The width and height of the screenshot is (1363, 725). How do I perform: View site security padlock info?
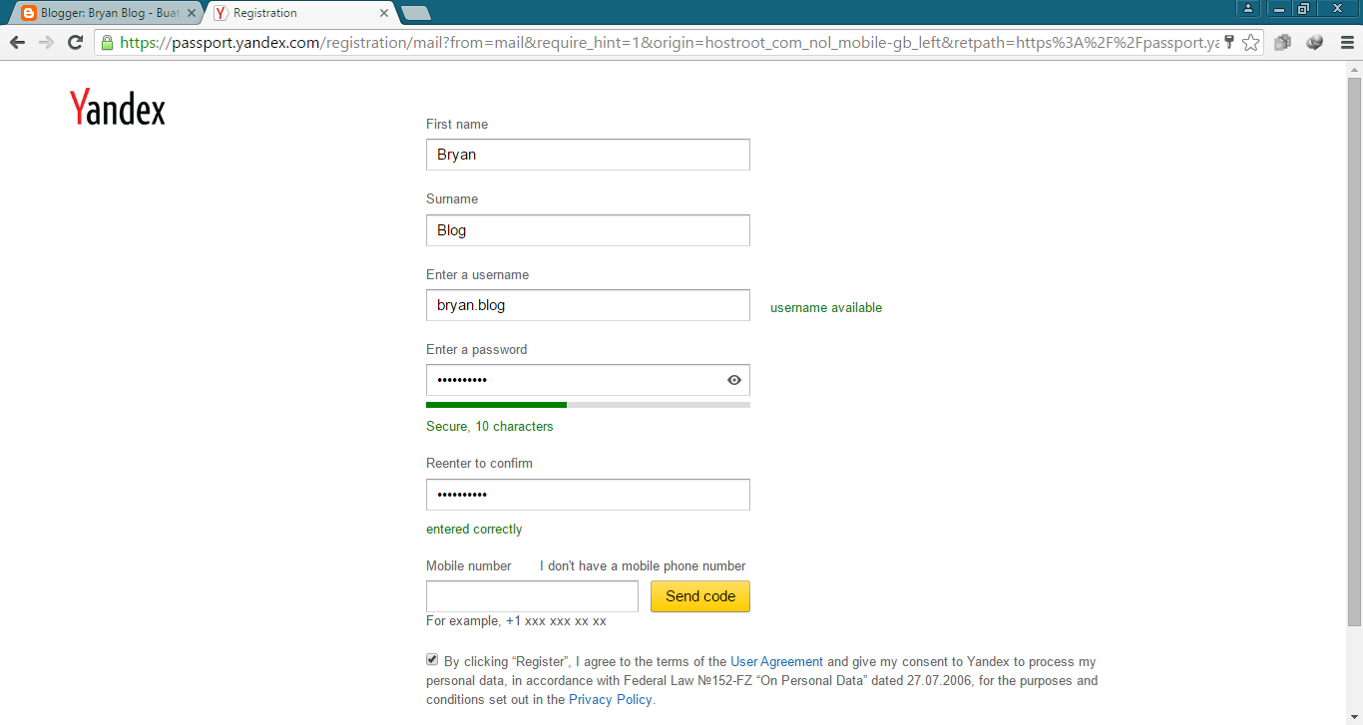[x=107, y=43]
